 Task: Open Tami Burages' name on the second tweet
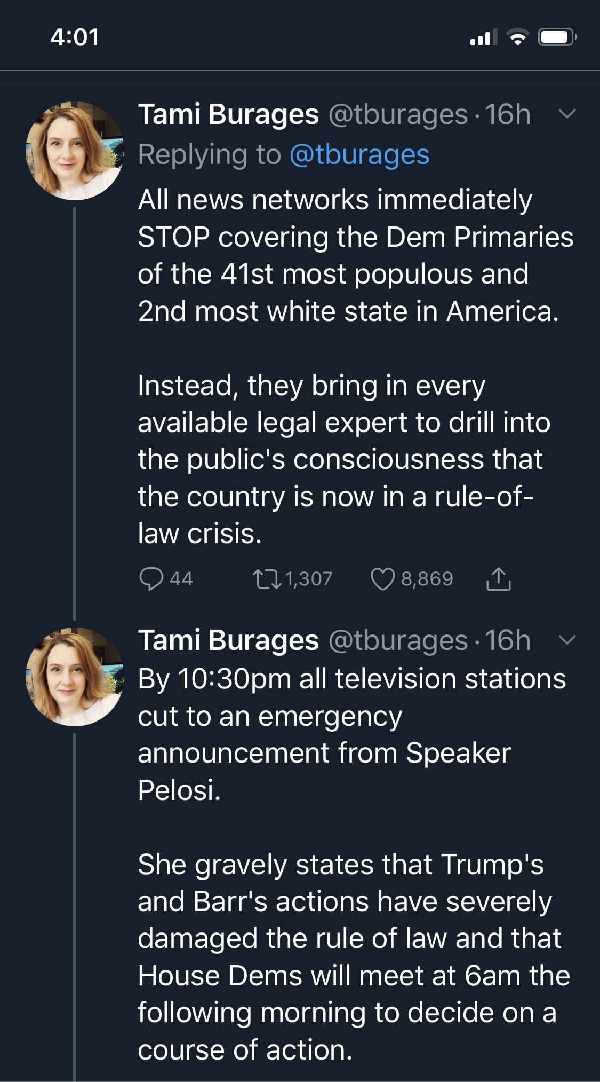tap(228, 640)
